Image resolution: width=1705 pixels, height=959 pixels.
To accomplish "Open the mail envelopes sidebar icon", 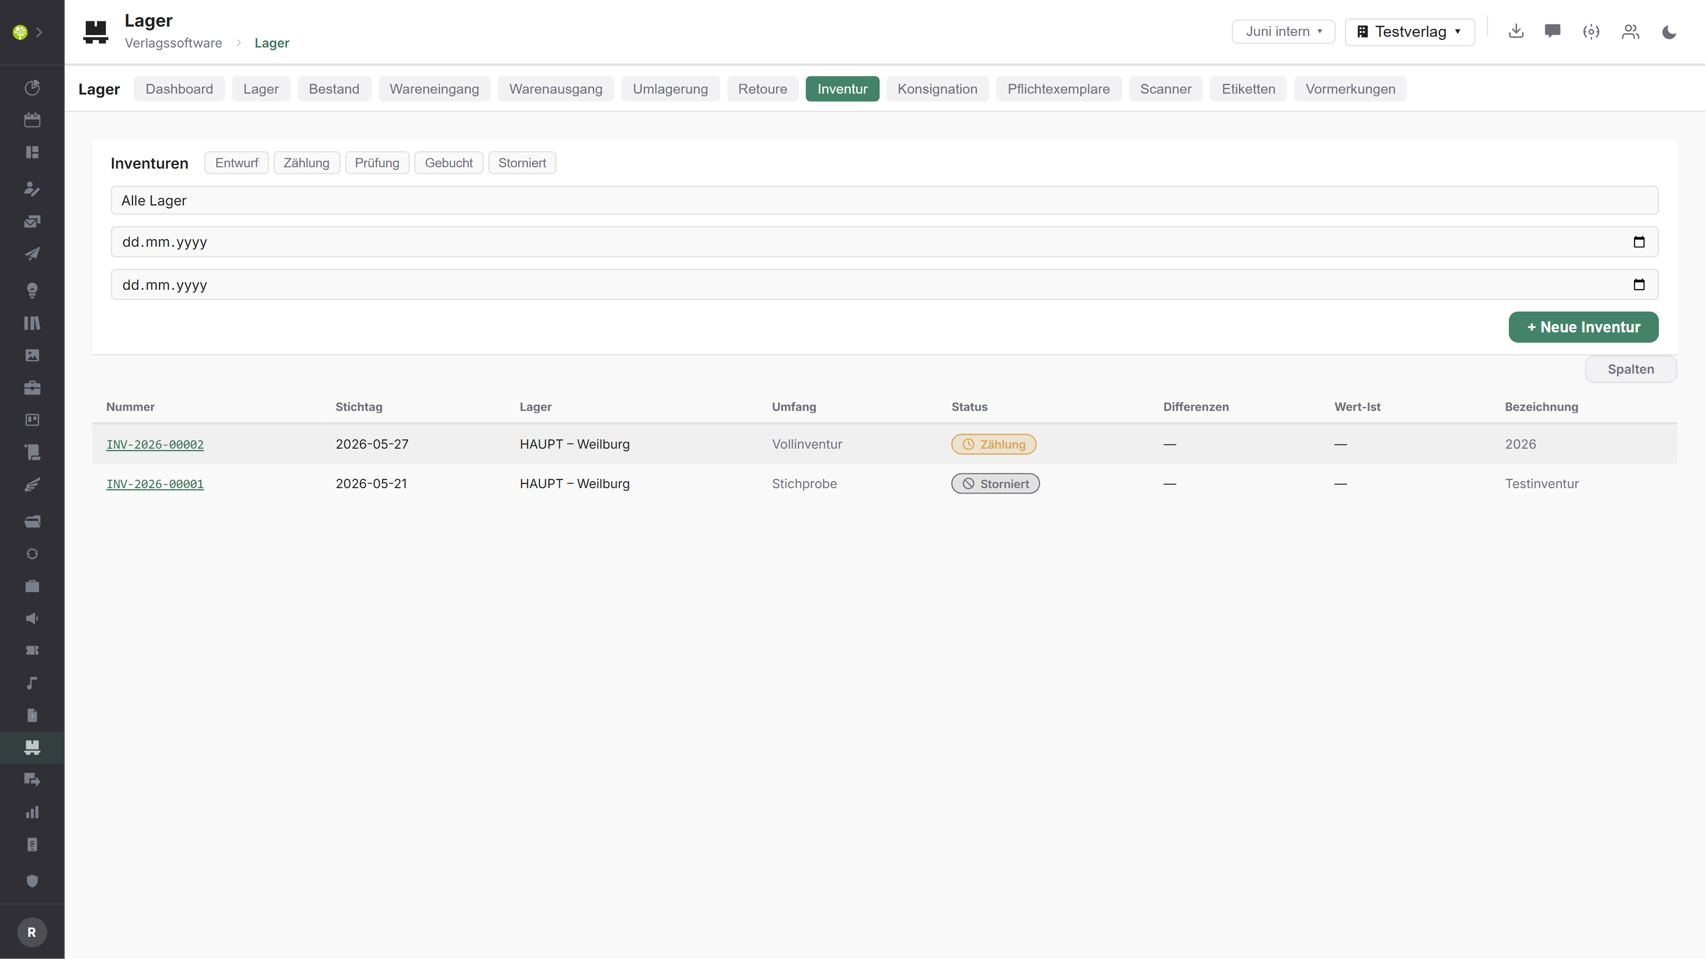I will pyautogui.click(x=32, y=221).
